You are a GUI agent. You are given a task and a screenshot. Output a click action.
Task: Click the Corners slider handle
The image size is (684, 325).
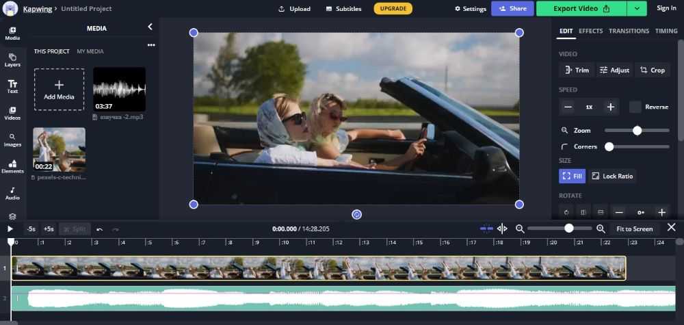click(609, 146)
